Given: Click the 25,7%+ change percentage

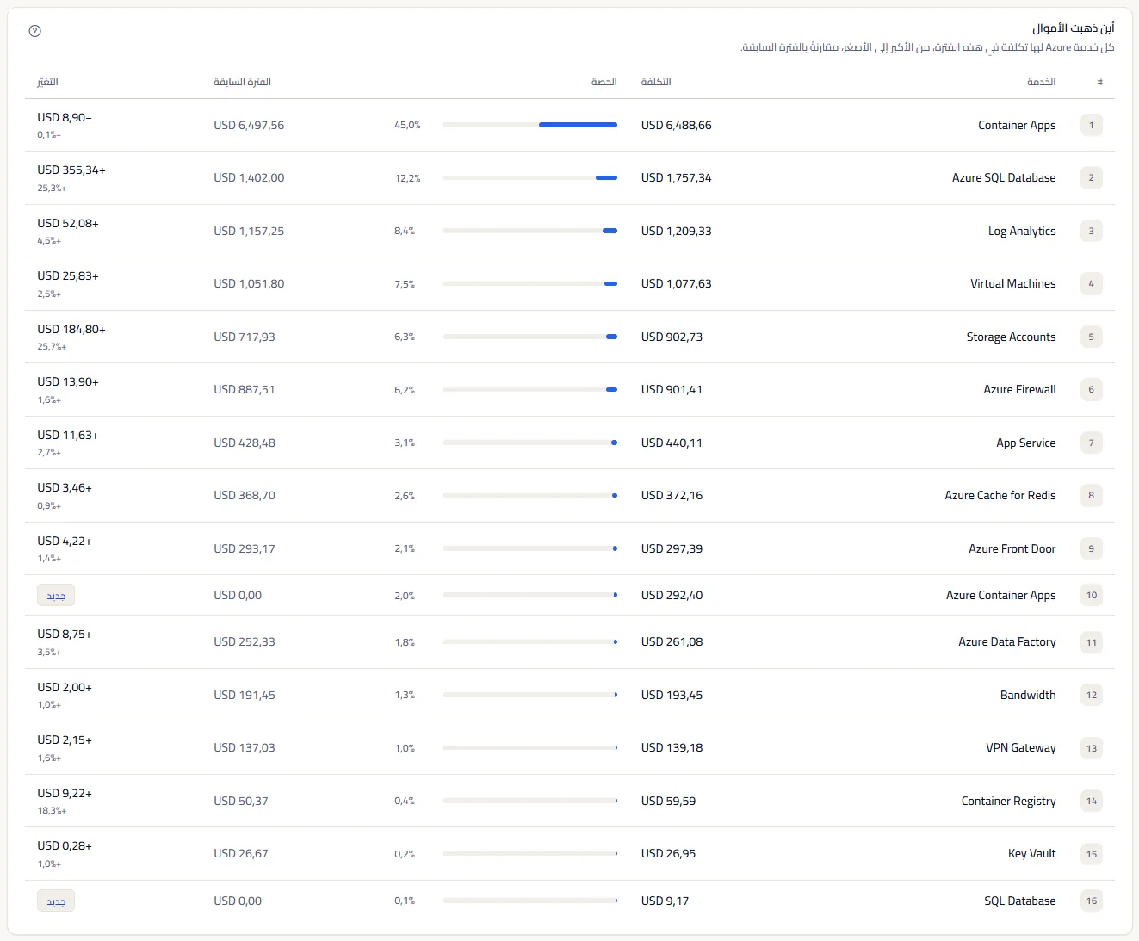Looking at the screenshot, I should [x=52, y=346].
